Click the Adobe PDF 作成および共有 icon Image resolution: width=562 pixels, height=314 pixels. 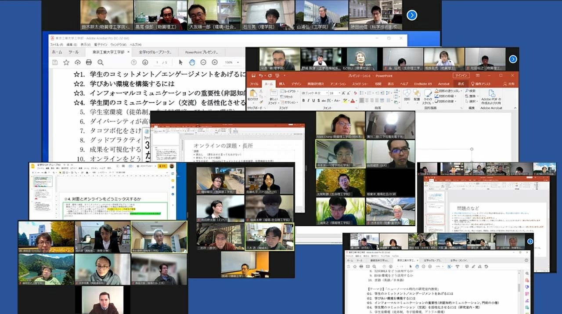(491, 94)
